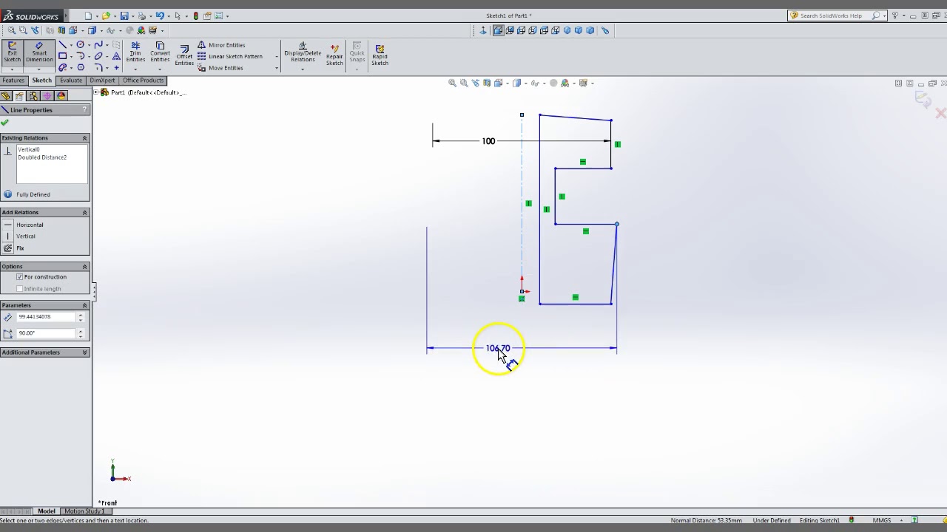Open a file with folder icon
Screen dimensions: 947x532
[x=106, y=16]
